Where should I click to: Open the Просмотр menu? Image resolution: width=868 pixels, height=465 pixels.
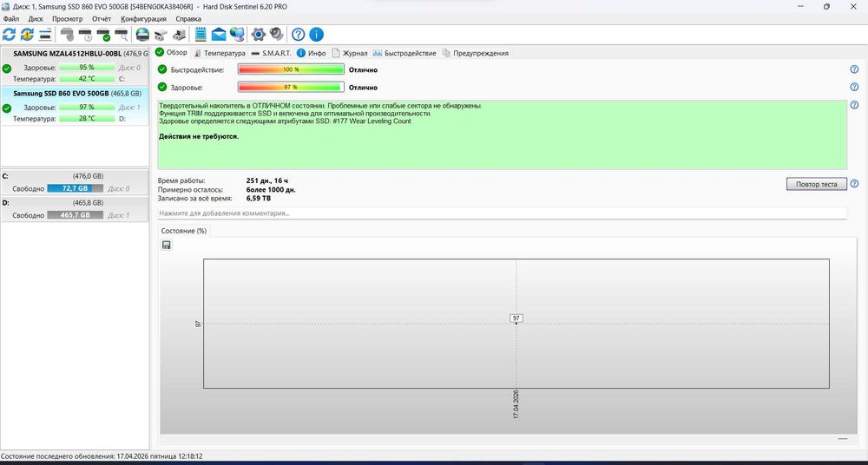[x=68, y=19]
